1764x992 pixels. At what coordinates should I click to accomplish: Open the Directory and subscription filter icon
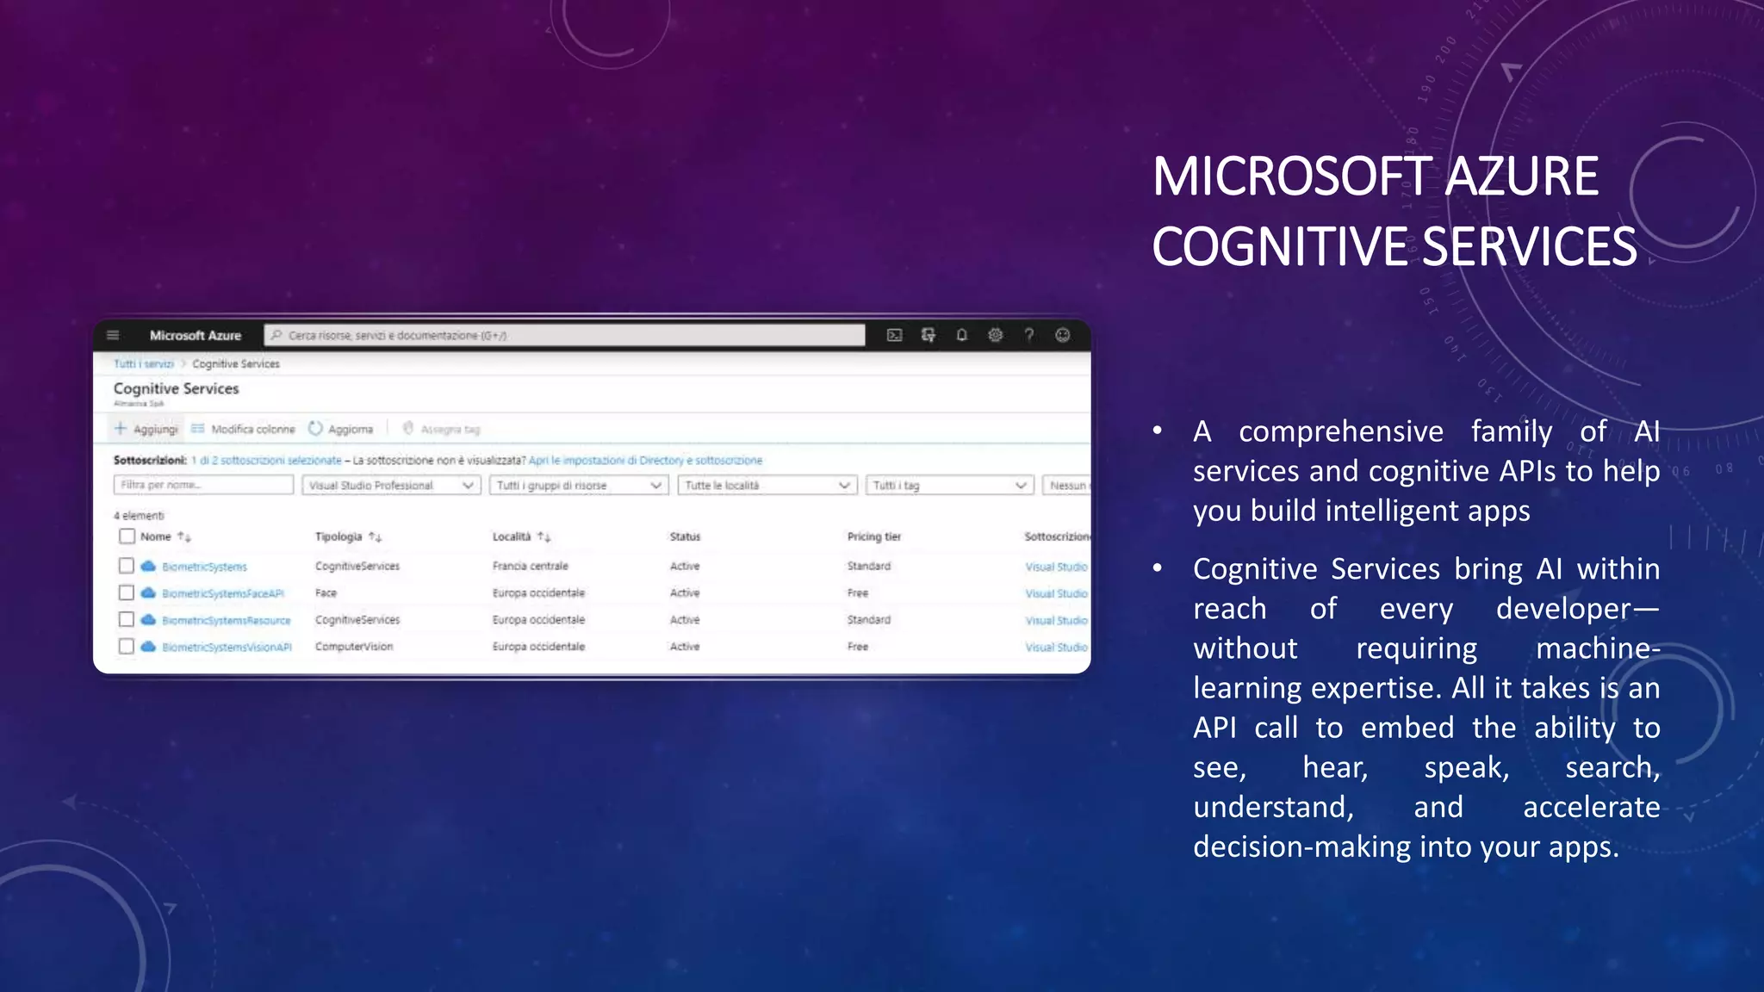[928, 335]
